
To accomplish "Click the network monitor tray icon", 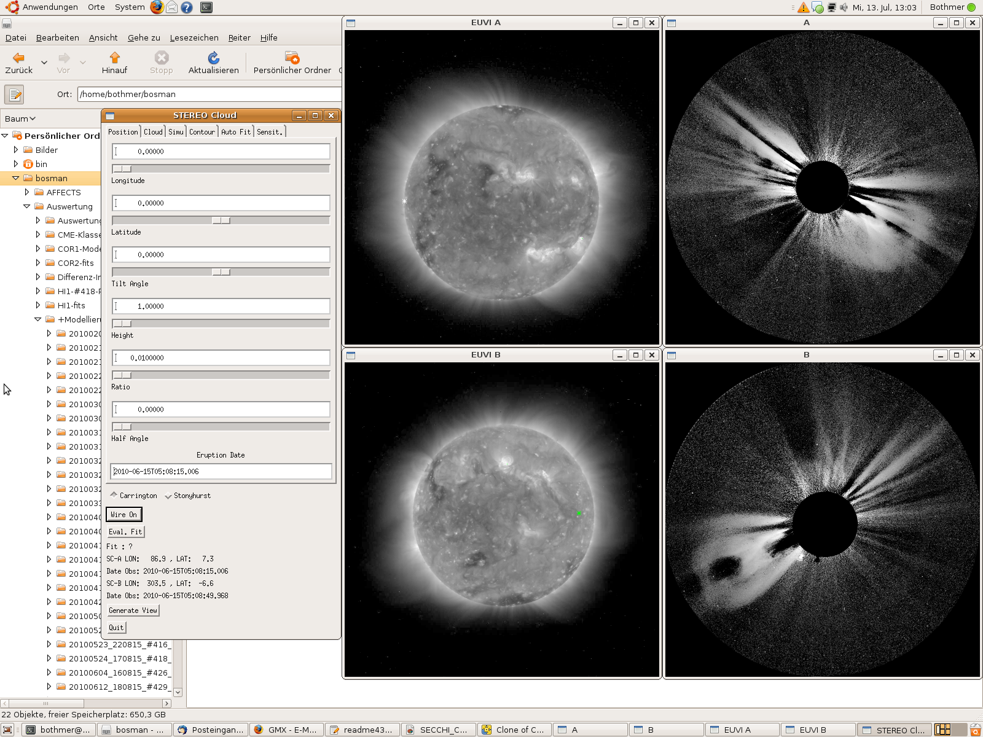I will 831,7.
